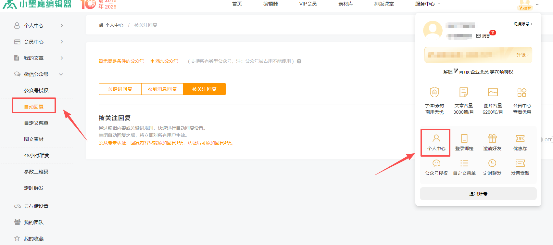Click help question mark after 公众号 note
Screen dimensions: 553x245
[299, 61]
